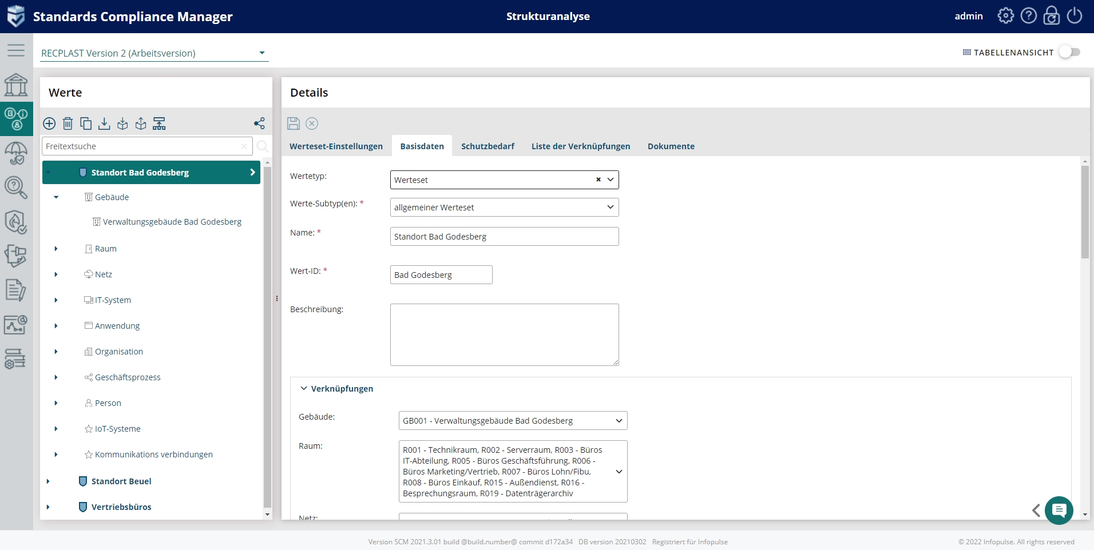Click the Wert-ID input field
Screen dimensions: 1094x550
click(x=441, y=275)
